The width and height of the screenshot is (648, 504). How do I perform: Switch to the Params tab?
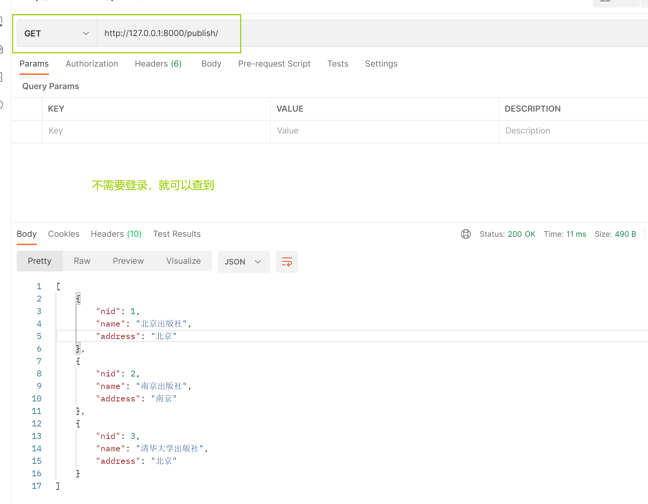coord(34,64)
